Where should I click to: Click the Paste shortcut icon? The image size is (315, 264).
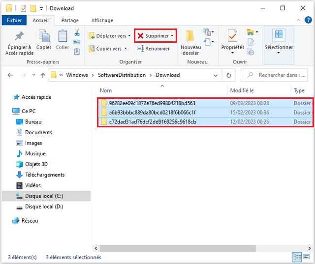pyautogui.click(x=77, y=52)
